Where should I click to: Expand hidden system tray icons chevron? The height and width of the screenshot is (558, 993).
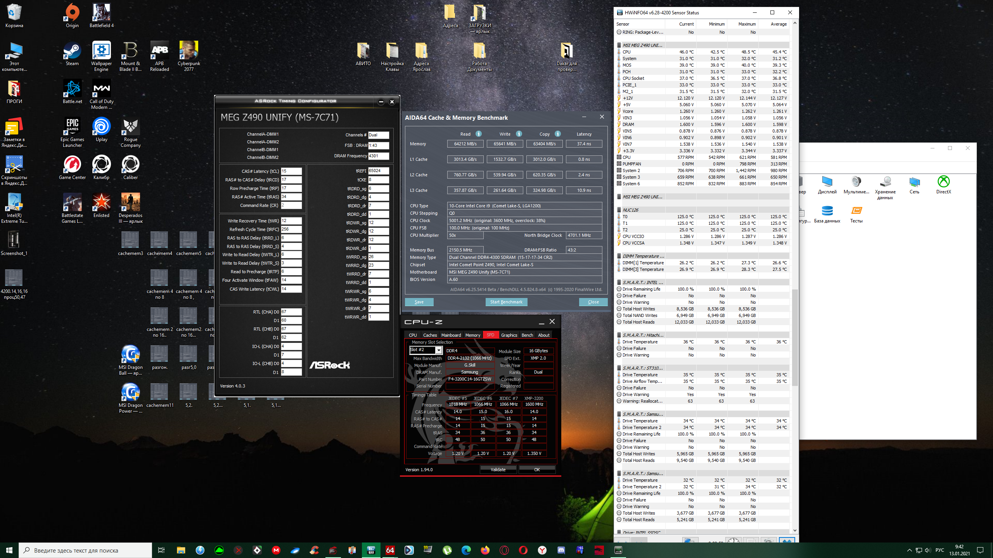coord(909,550)
